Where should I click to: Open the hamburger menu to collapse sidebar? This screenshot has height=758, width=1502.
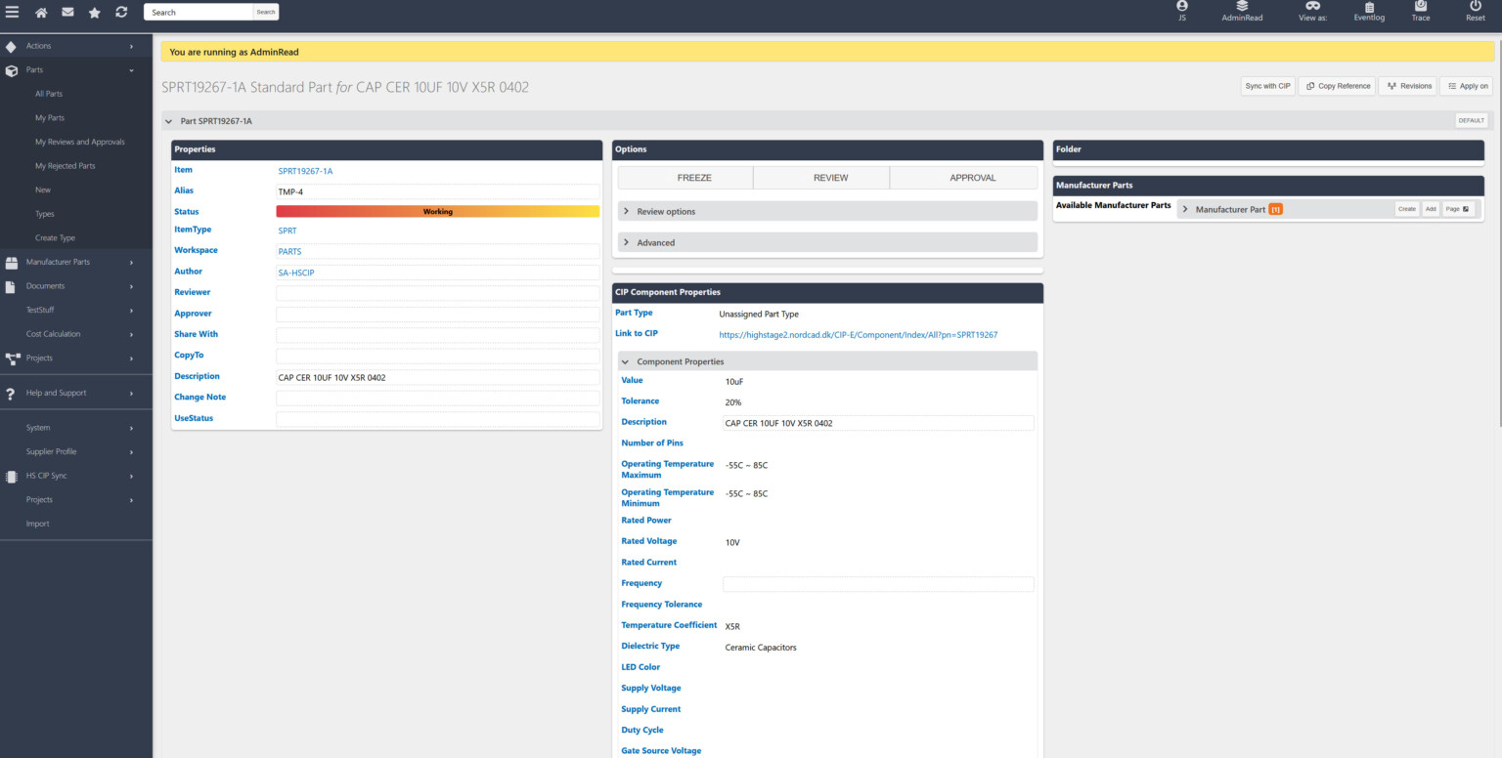(x=13, y=13)
